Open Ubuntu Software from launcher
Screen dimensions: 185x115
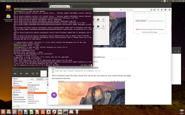coord(43,112)
